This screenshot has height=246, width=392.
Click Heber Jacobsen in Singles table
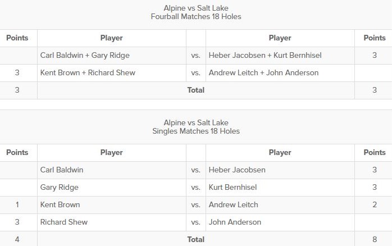(x=237, y=170)
